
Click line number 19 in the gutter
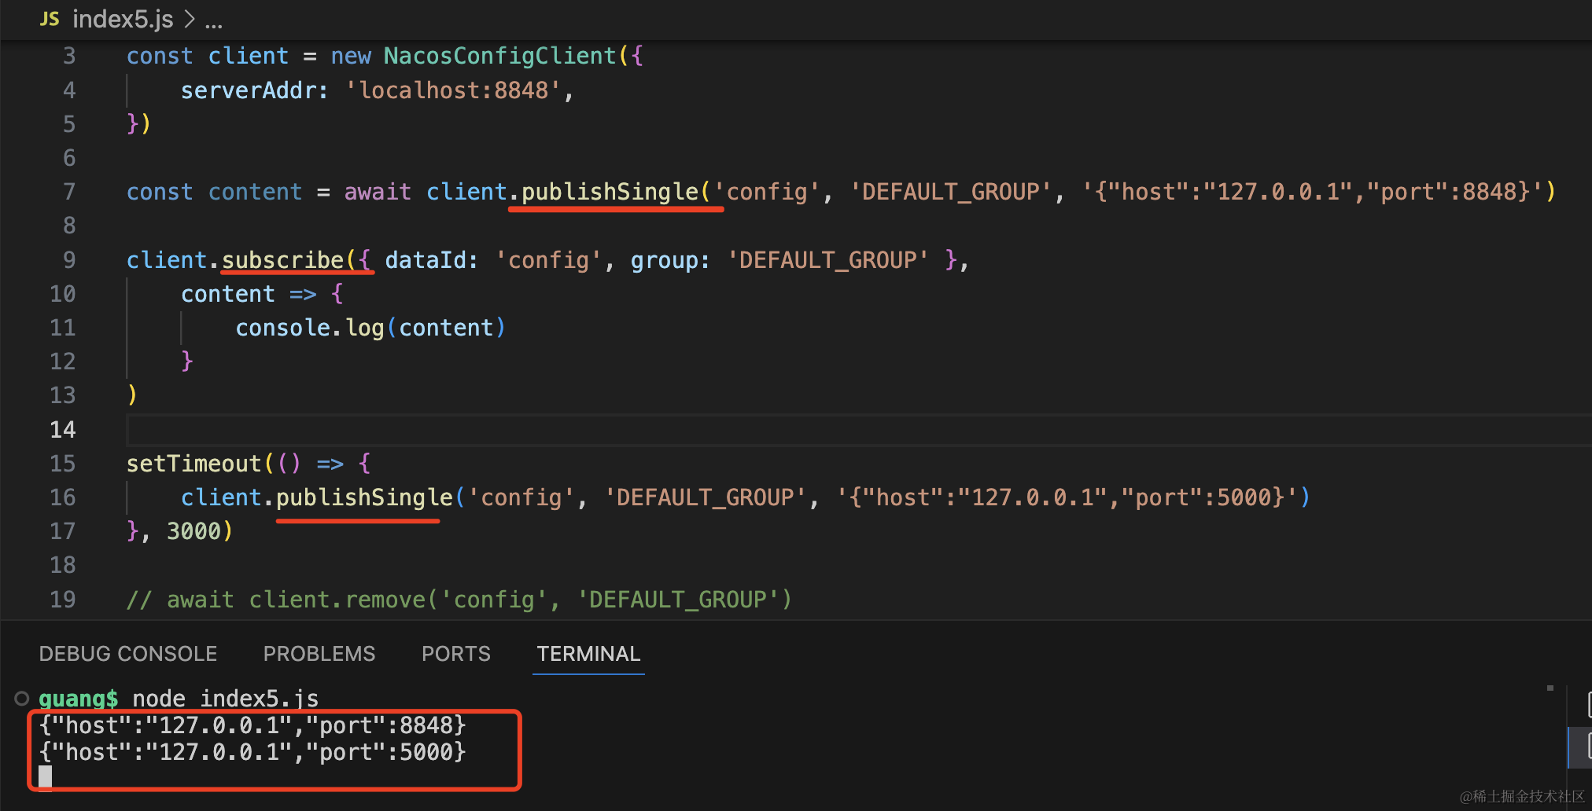[63, 600]
